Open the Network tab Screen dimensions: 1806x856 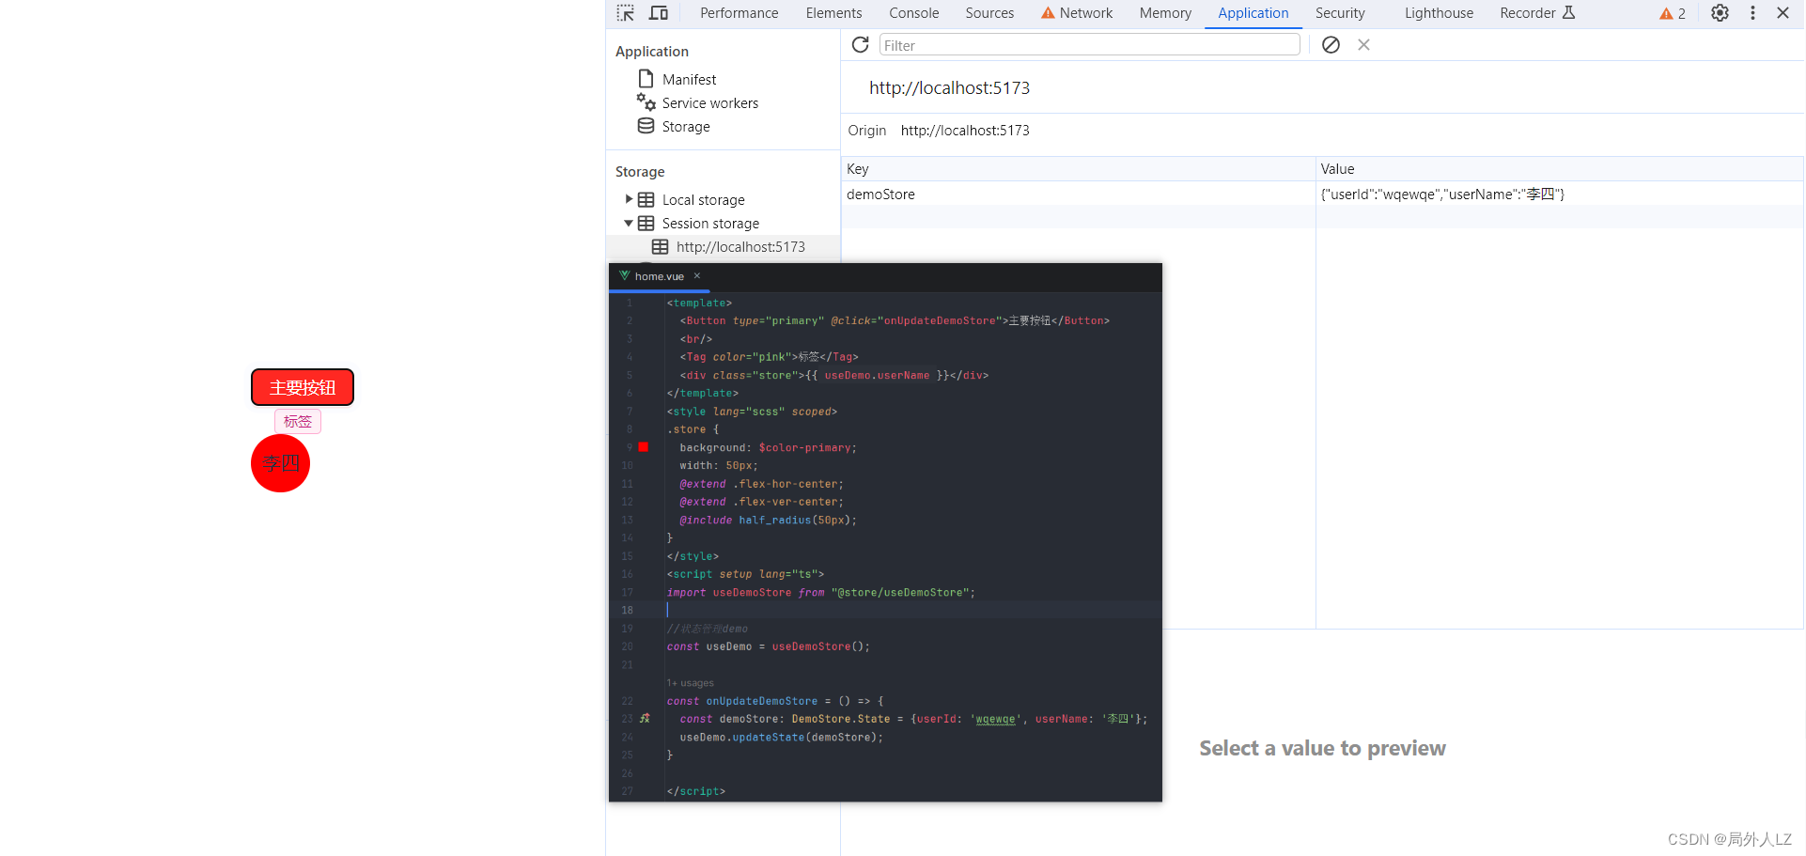1076,13
